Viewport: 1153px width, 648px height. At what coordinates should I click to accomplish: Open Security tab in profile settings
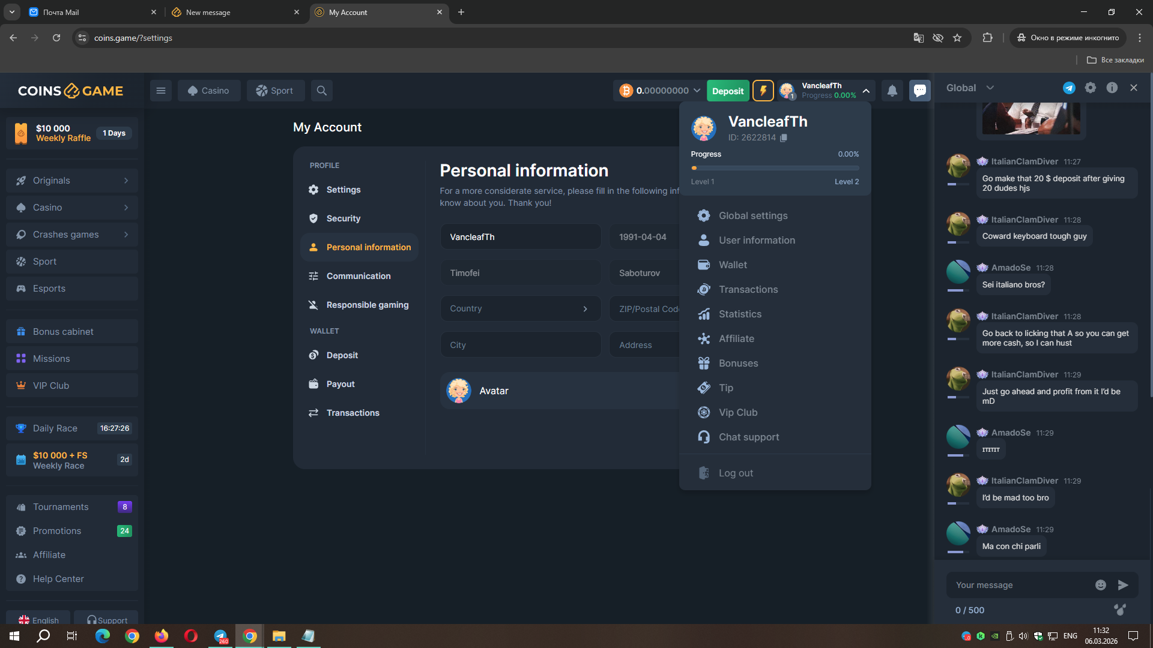click(x=343, y=218)
